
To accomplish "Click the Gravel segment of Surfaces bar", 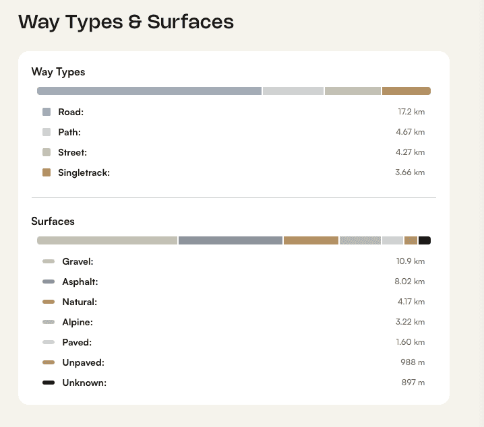I will 107,240.
